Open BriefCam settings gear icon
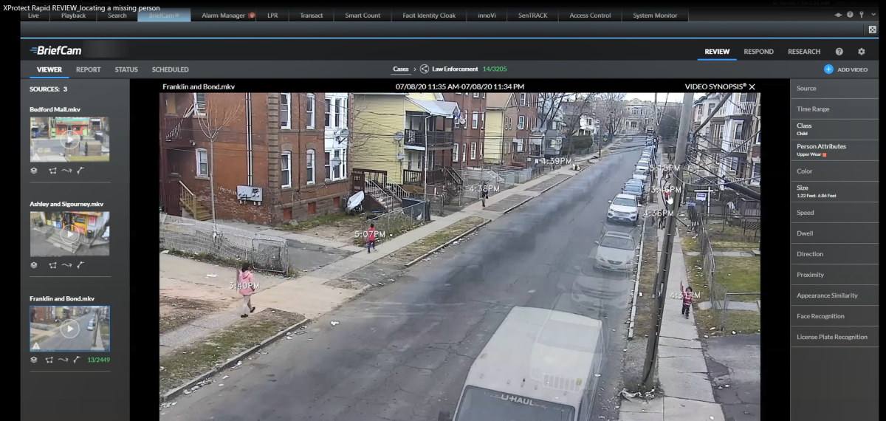The width and height of the screenshot is (886, 421). coord(861,52)
